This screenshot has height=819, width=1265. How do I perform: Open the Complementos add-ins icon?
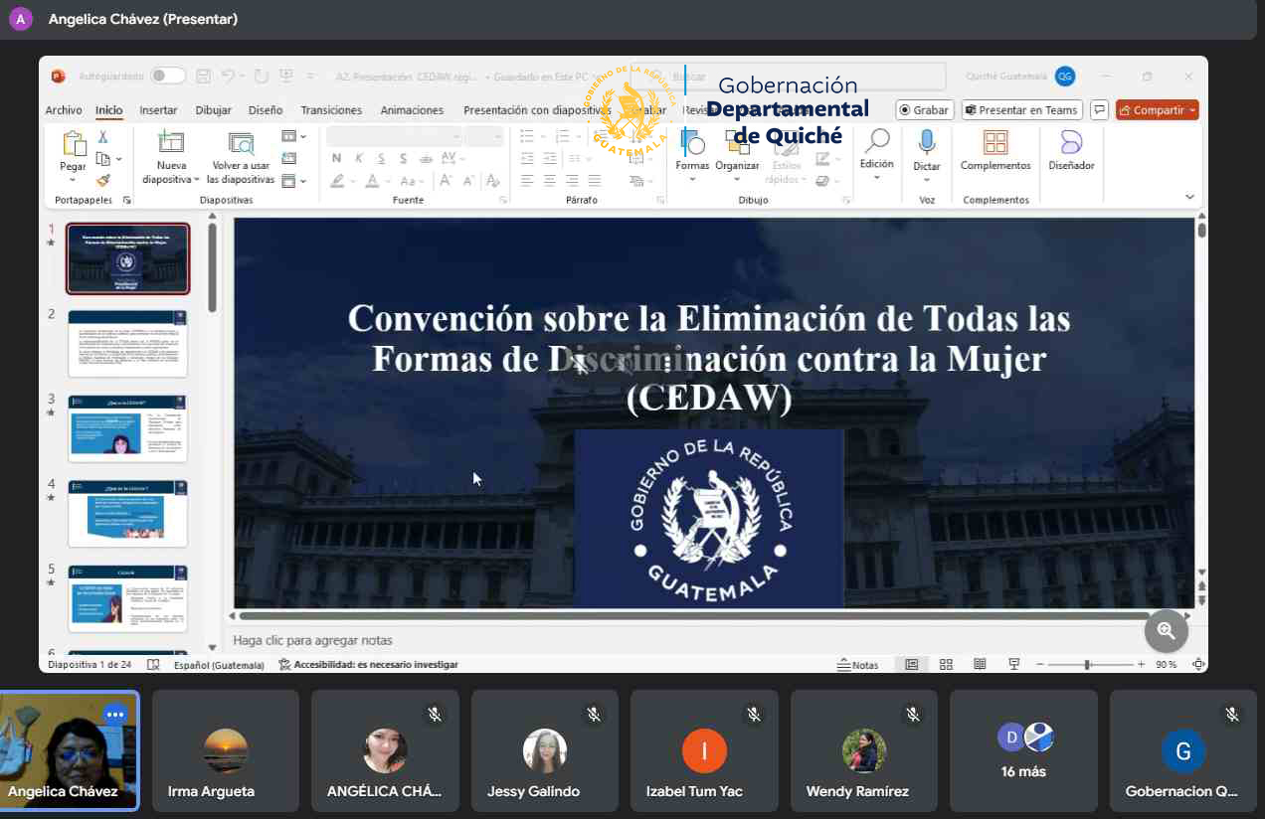(995, 143)
